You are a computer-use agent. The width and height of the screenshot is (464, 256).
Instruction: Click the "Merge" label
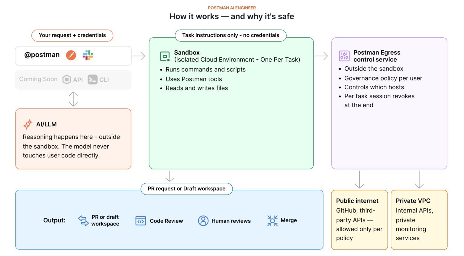tap(289, 220)
